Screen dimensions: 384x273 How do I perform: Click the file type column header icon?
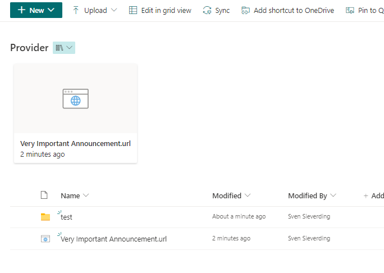[44, 195]
